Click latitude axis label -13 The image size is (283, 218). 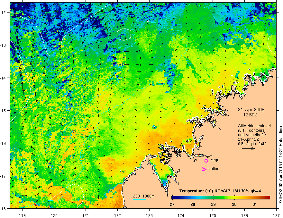[3, 45]
